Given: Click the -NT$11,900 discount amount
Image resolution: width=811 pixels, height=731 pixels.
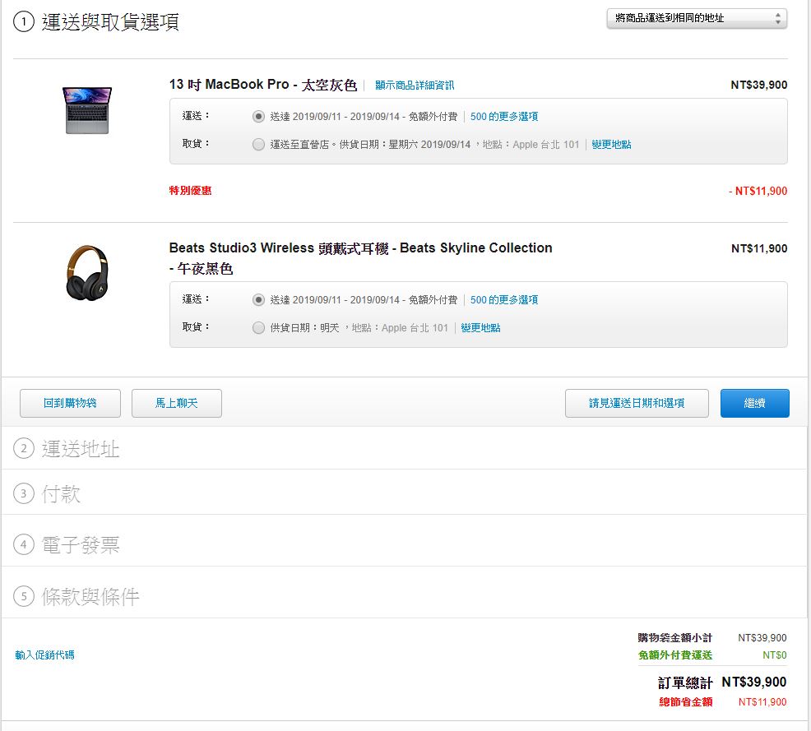Looking at the screenshot, I should point(758,191).
